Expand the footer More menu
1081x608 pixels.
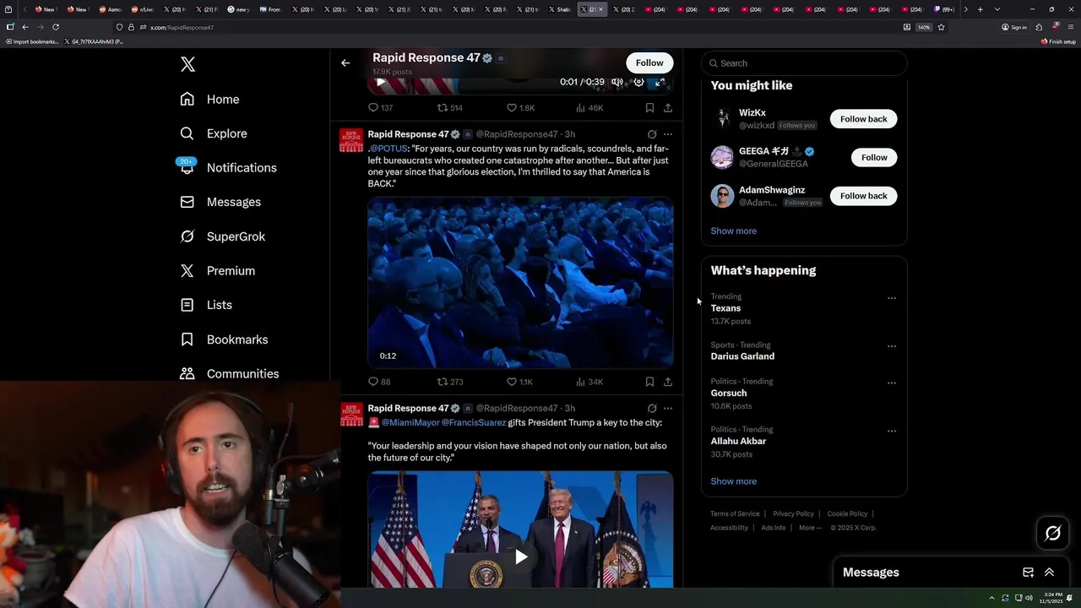(810, 528)
